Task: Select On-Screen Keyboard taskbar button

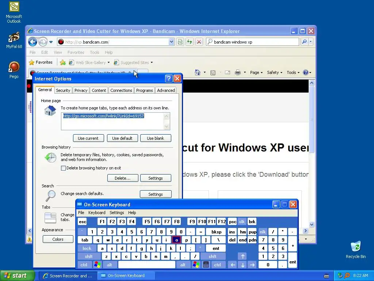Action: (x=127, y=276)
